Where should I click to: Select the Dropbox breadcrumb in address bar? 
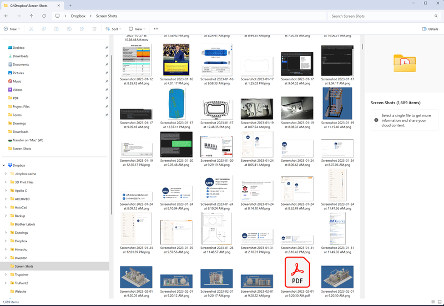click(78, 16)
